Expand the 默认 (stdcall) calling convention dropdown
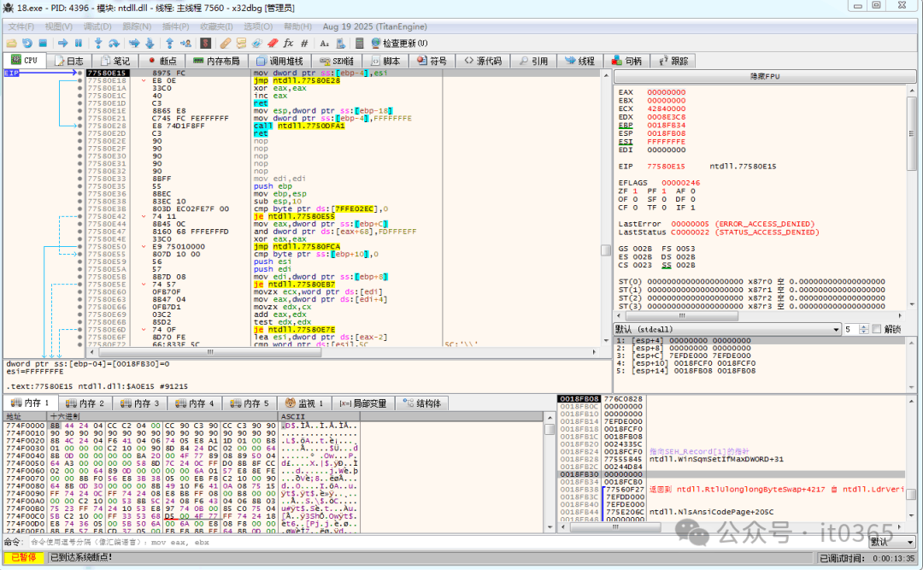 click(x=836, y=329)
